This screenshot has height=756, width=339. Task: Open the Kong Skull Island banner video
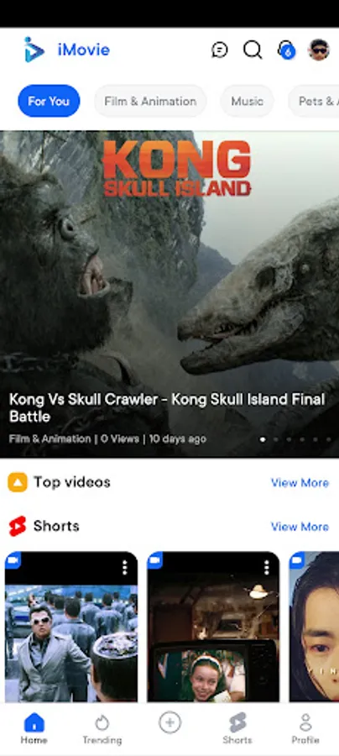coord(169,294)
